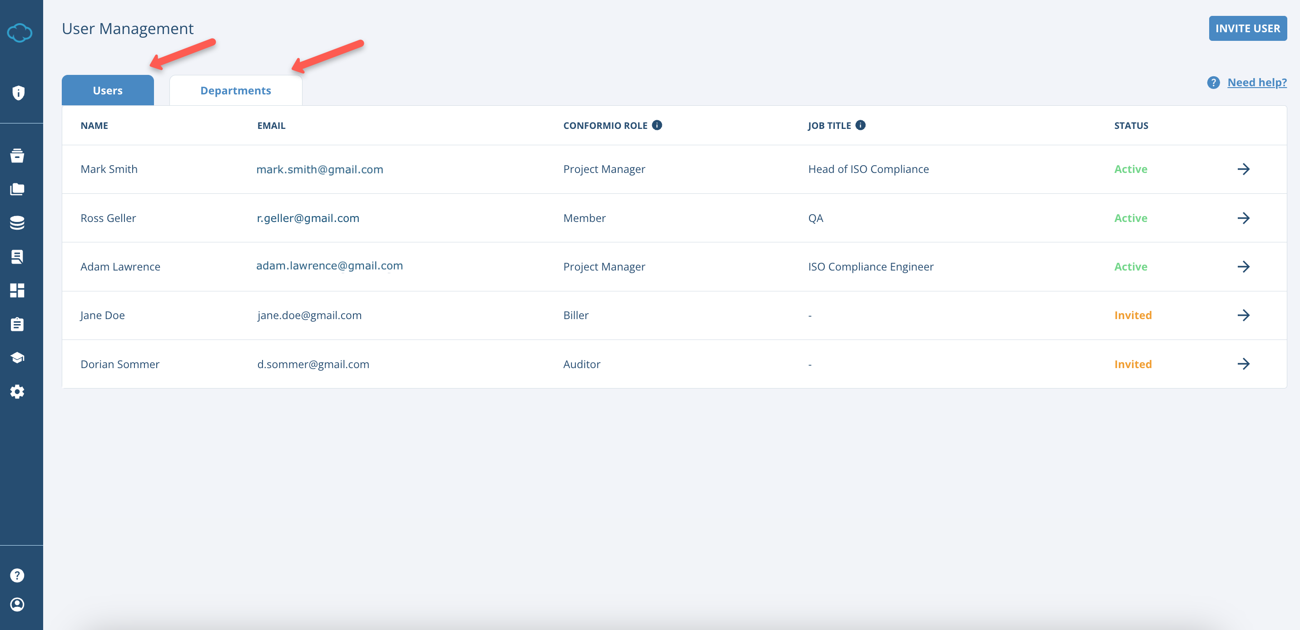Select the dashboard grid icon in the sidebar
Viewport: 1300px width, 630px height.
(18, 290)
